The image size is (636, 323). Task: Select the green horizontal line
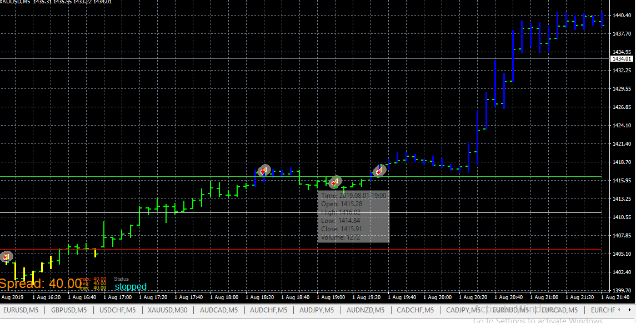tap(301, 177)
